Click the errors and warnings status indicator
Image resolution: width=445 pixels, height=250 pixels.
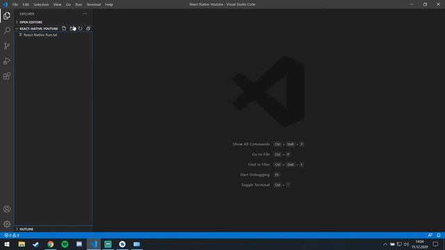[12, 235]
